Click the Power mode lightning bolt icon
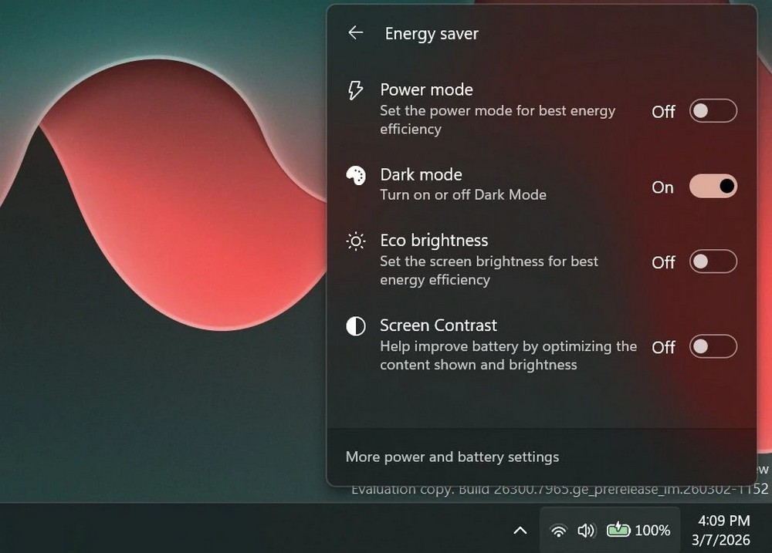 [x=354, y=89]
